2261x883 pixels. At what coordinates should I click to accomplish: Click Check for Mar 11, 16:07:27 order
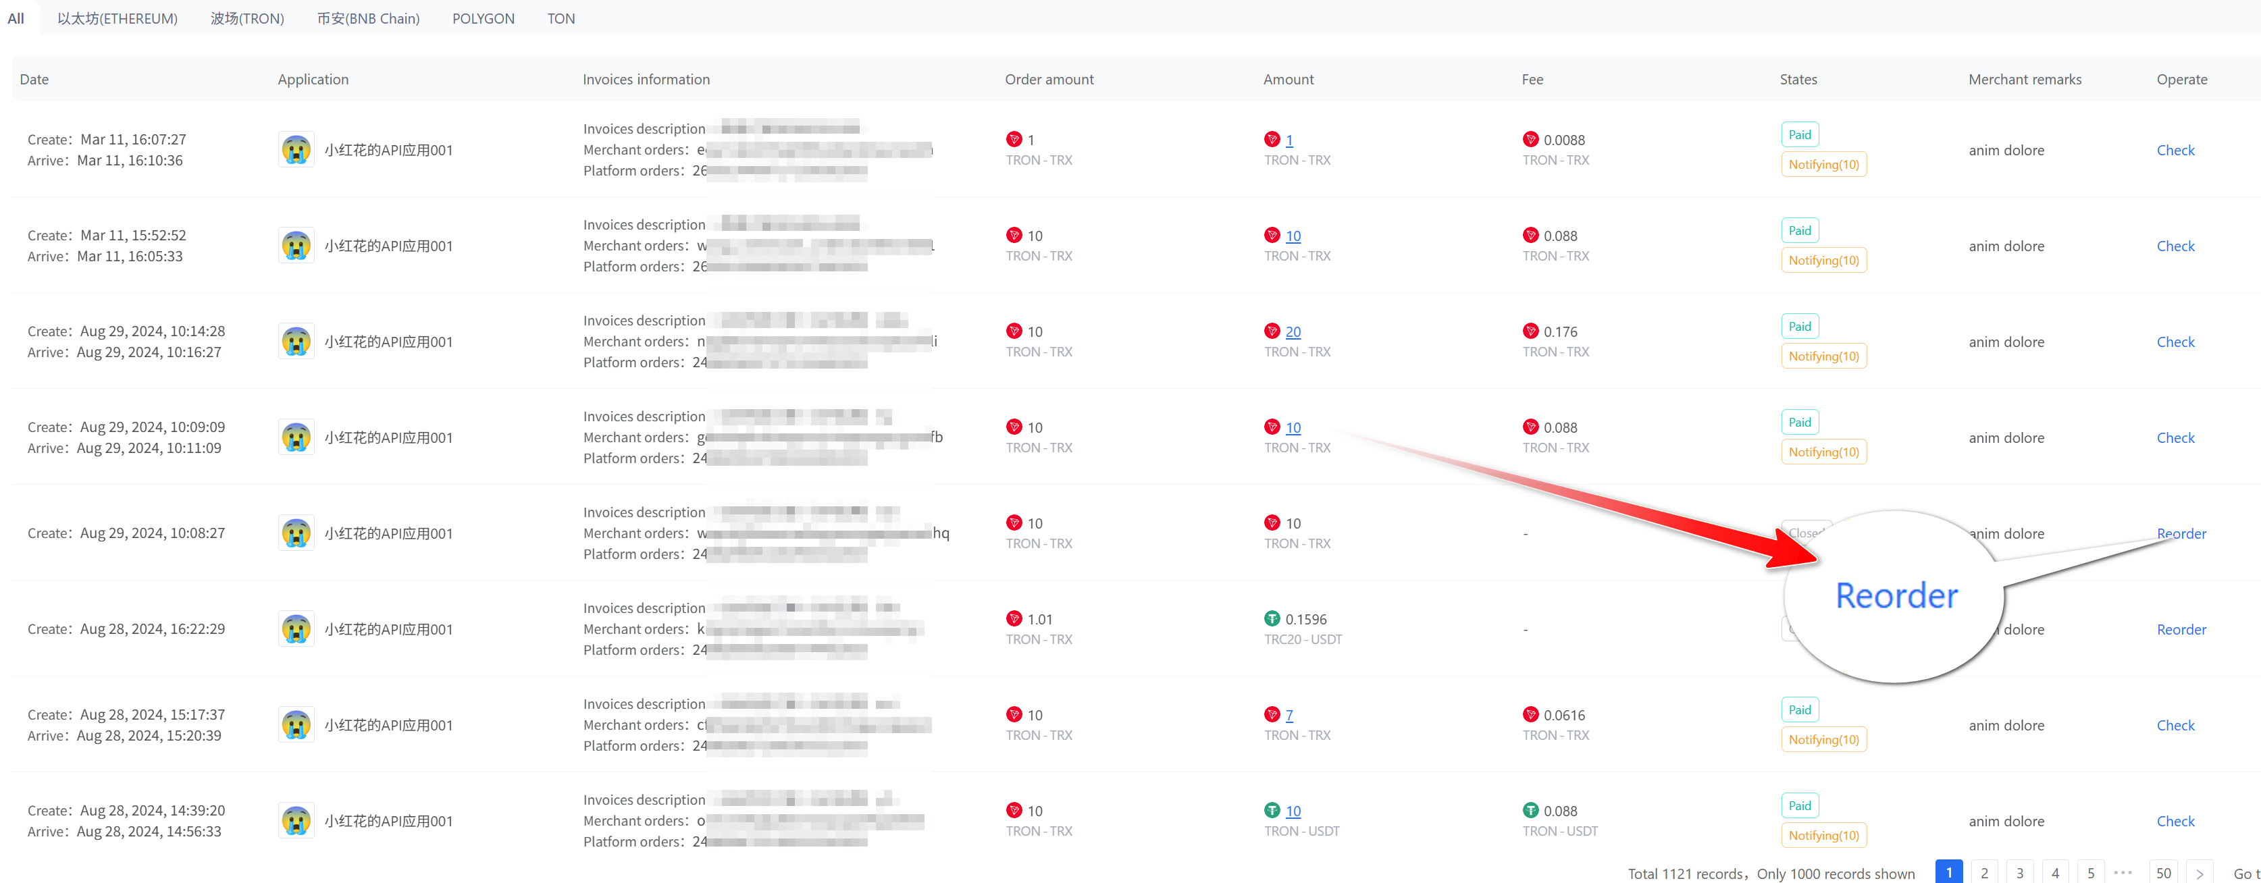(2175, 150)
